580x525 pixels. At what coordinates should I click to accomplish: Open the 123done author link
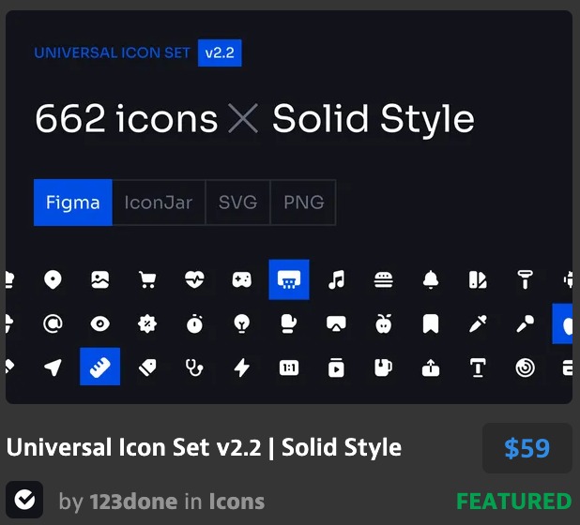pyautogui.click(x=133, y=502)
